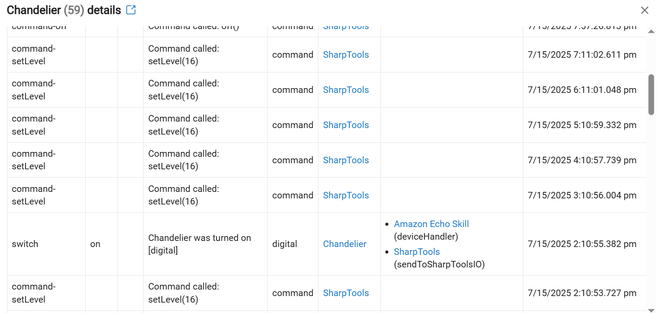658x313 pixels.
Task: Select the 'Chandelier was turned on [digital]' description
Action: pyautogui.click(x=200, y=244)
